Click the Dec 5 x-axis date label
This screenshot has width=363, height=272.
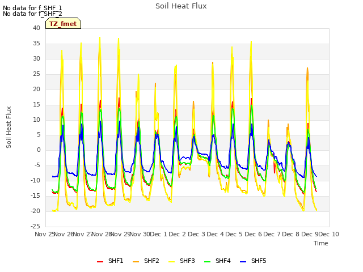coord(234,234)
